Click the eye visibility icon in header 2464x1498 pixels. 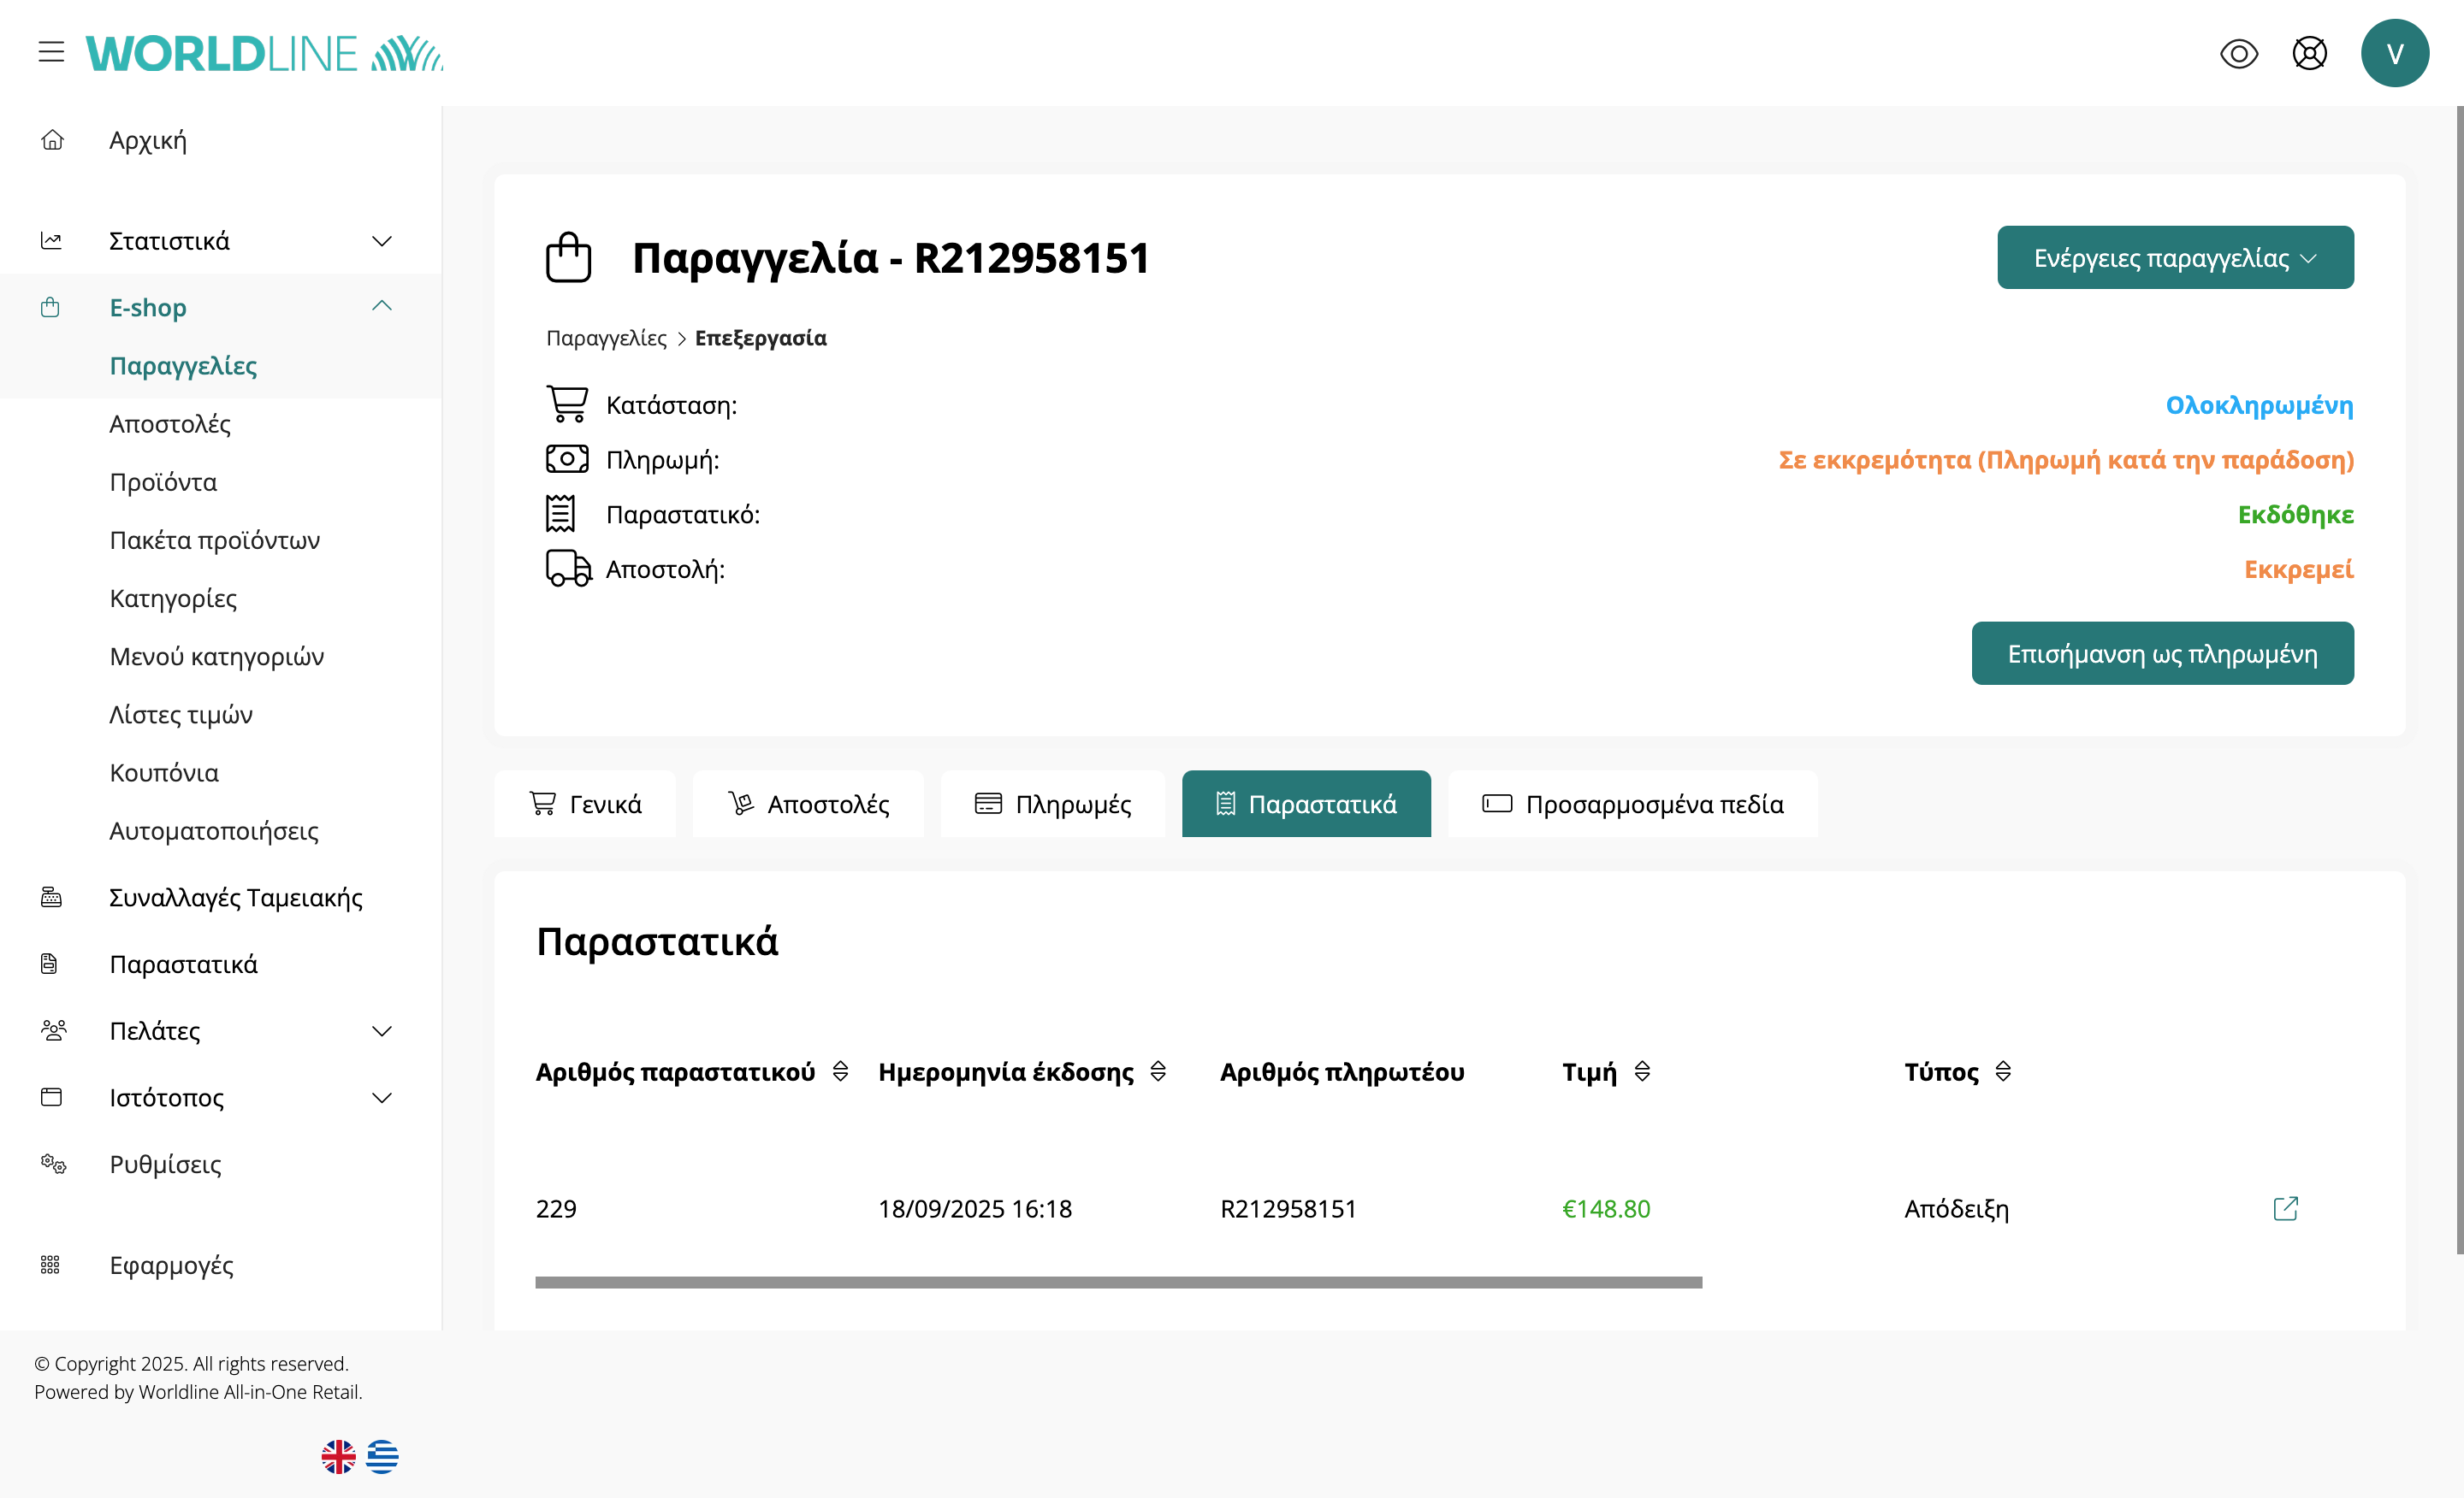(x=2238, y=53)
